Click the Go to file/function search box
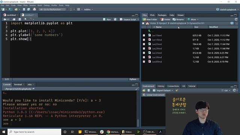Screen dimensions: 240x135 (52, 9)
